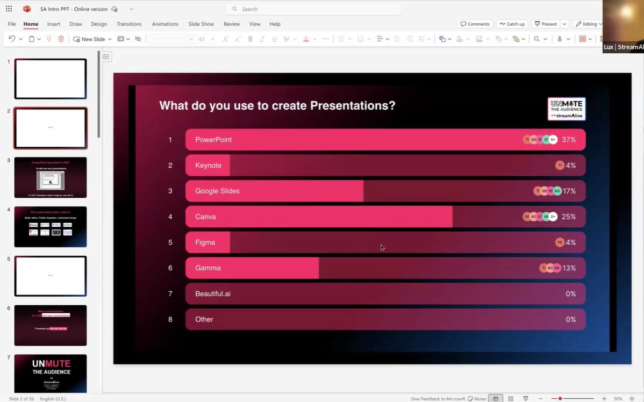Screen dimensions: 644x402
Task: Click the Shapes insert icon
Action: [442, 39]
